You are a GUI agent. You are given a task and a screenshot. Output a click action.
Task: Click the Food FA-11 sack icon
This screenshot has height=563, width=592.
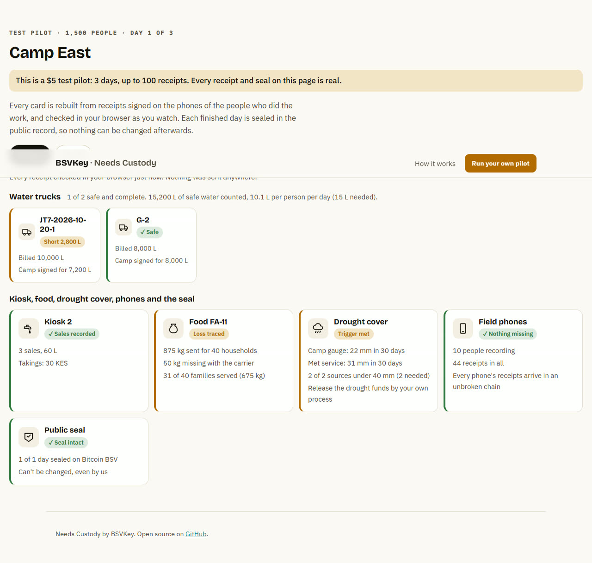173,329
